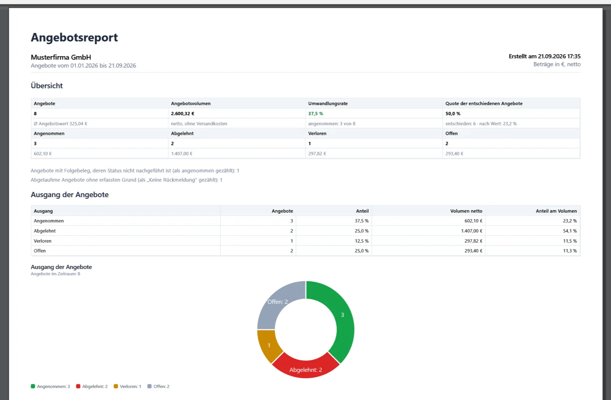Click the Angebotsvolumen value 2.600,32 €
This screenshot has width=611, height=400.
tap(183, 113)
